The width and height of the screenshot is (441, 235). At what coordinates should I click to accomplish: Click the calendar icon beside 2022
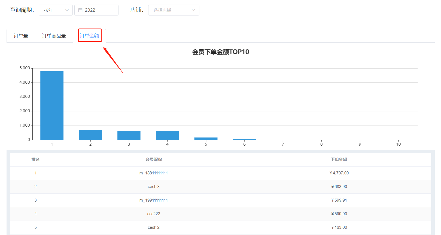click(80, 10)
